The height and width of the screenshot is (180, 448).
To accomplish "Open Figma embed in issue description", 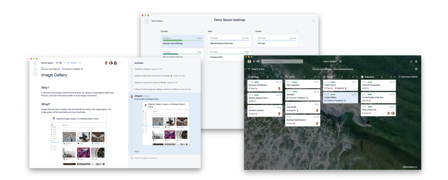I will pos(79,140).
